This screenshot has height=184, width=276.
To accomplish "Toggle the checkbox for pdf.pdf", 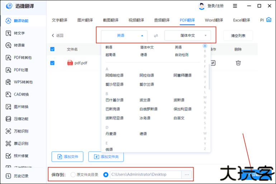I will (x=52, y=63).
